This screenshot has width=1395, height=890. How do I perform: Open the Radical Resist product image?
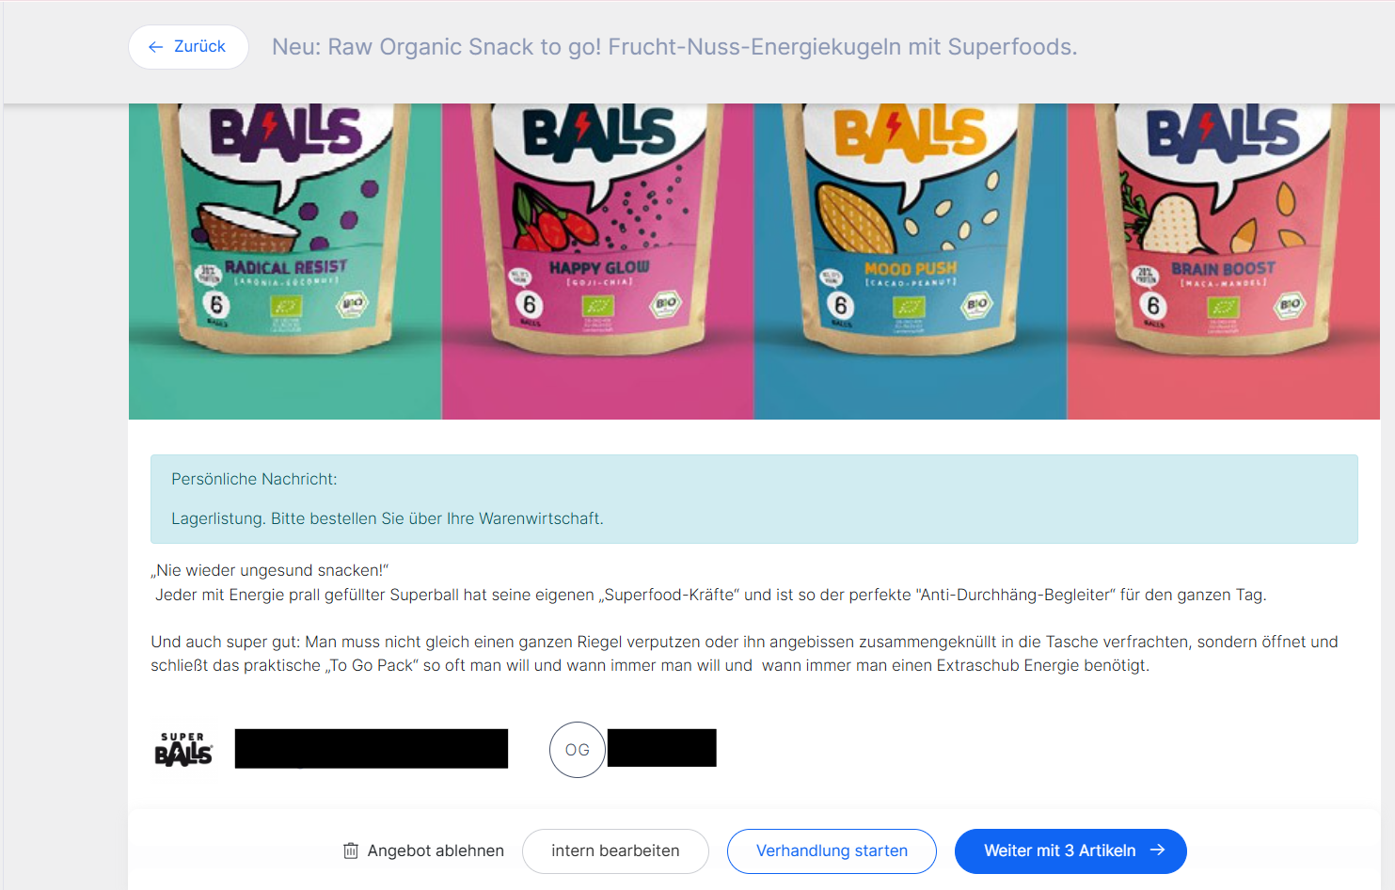click(x=285, y=262)
